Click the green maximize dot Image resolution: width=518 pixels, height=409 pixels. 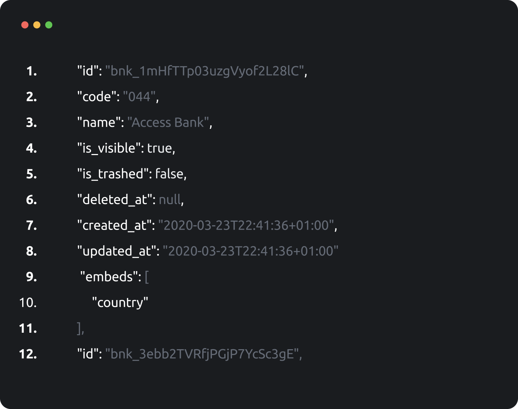point(49,25)
